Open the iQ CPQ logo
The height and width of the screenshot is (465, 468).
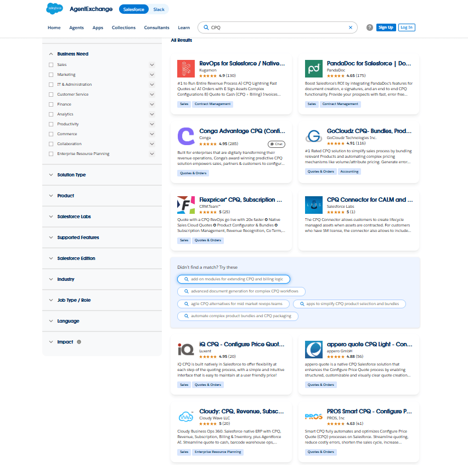tap(186, 349)
